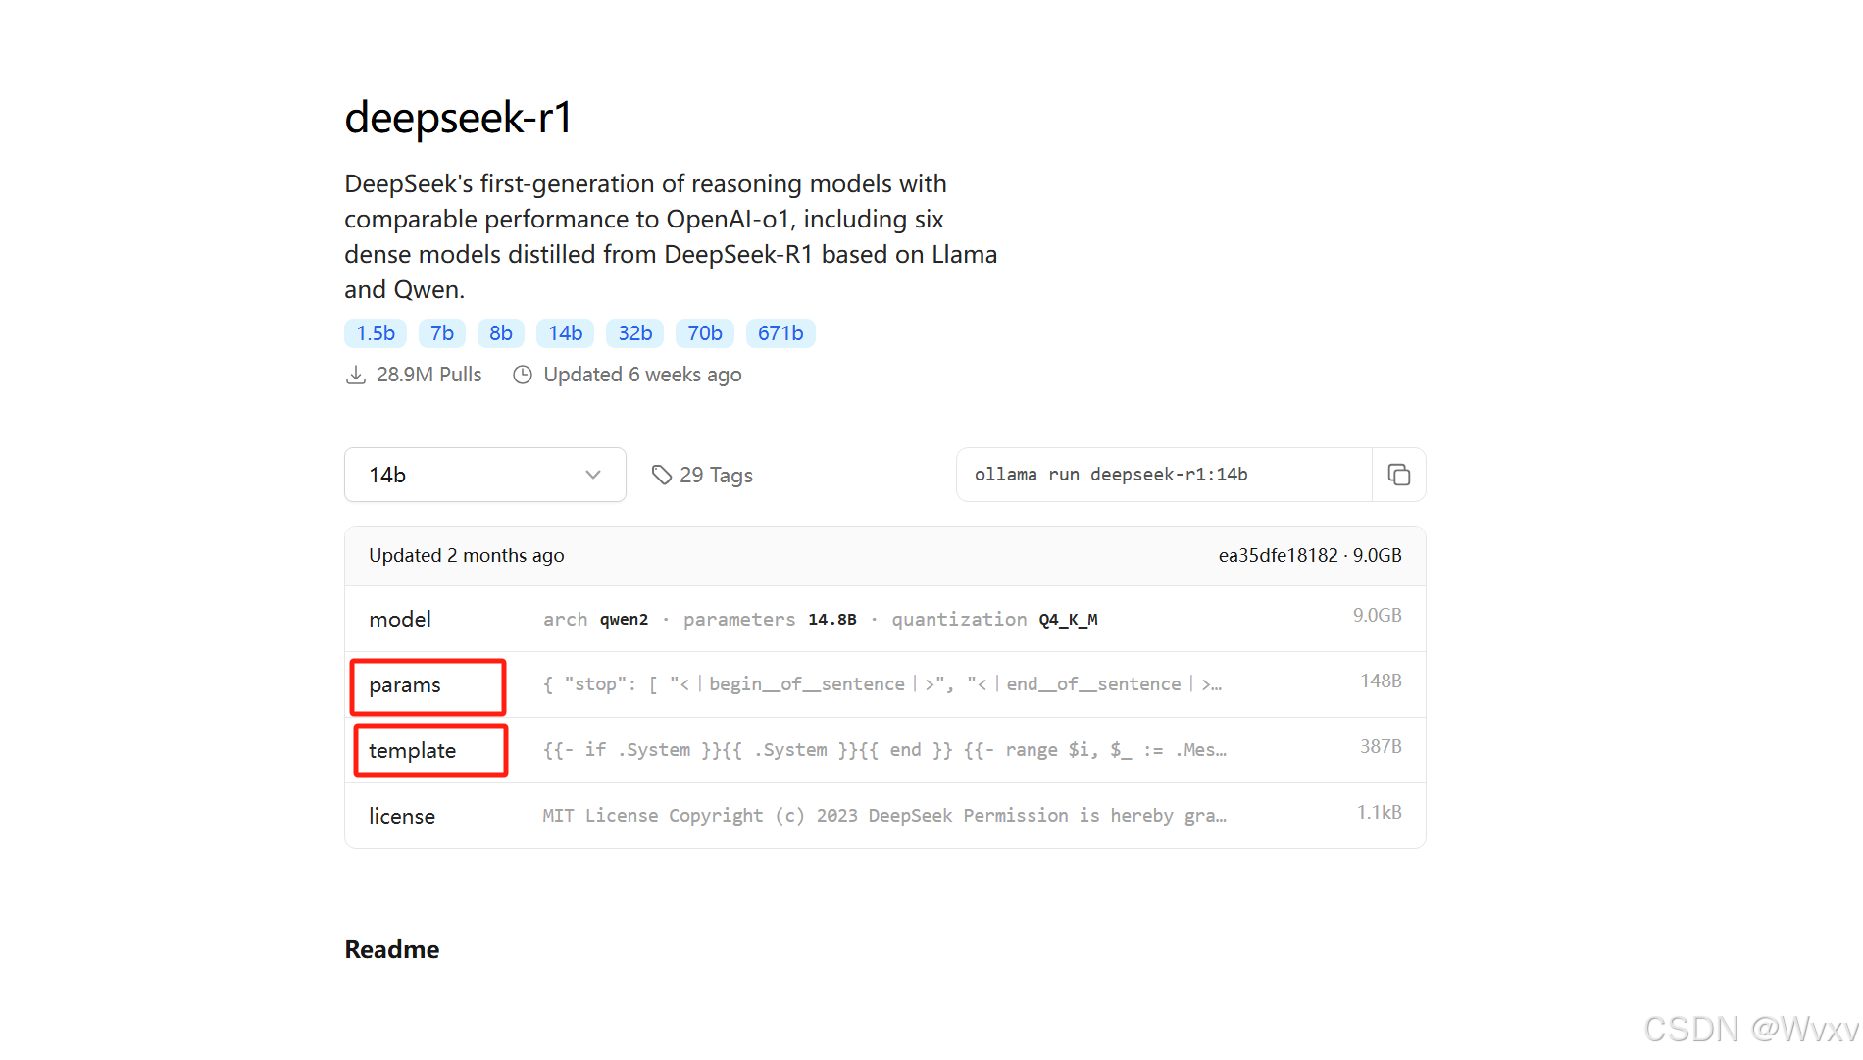Select the 70b model tag
This screenshot has width=1863, height=1060.
pyautogui.click(x=705, y=333)
